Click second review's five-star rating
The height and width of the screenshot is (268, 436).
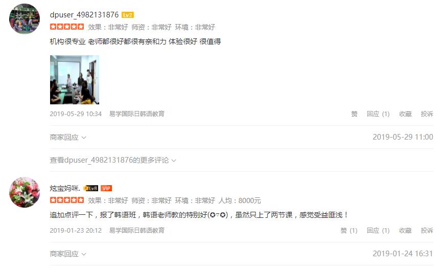tap(67, 200)
